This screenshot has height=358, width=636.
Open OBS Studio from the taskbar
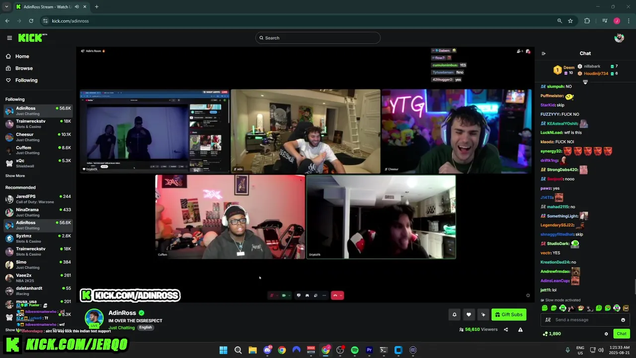(340, 350)
